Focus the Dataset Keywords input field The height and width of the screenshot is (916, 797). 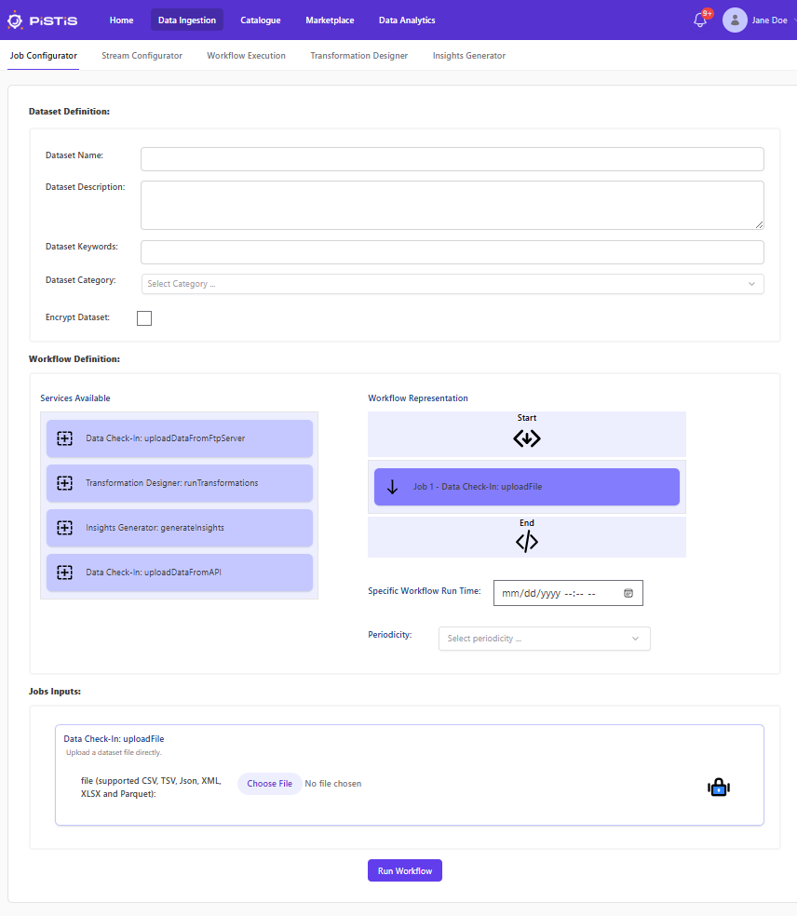[x=453, y=252]
